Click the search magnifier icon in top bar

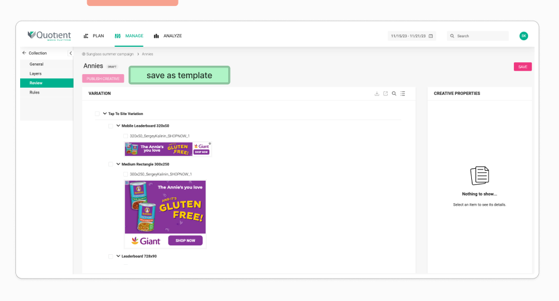coord(452,36)
